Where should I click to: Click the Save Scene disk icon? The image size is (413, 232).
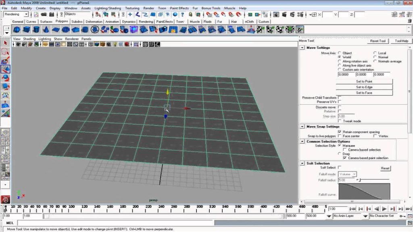pyautogui.click(x=52, y=14)
